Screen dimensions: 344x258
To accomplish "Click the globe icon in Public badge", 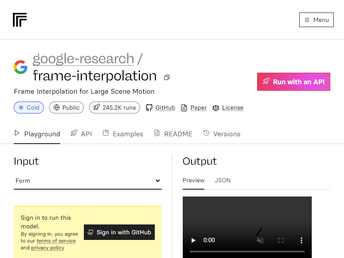I will (x=57, y=107).
